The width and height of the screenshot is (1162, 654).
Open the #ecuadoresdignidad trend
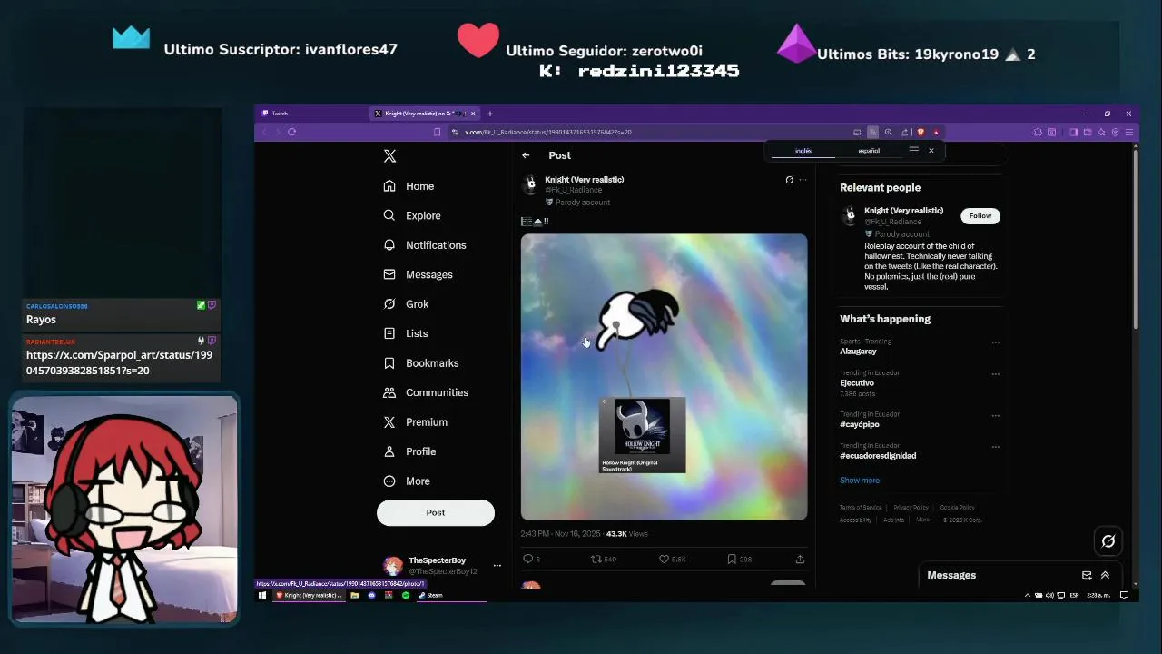pos(878,456)
